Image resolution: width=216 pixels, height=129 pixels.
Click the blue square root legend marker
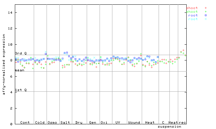tap(206, 15)
